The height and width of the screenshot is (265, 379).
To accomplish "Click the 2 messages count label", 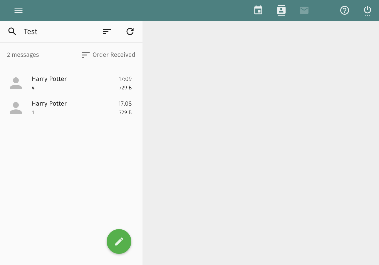I will click(x=23, y=55).
